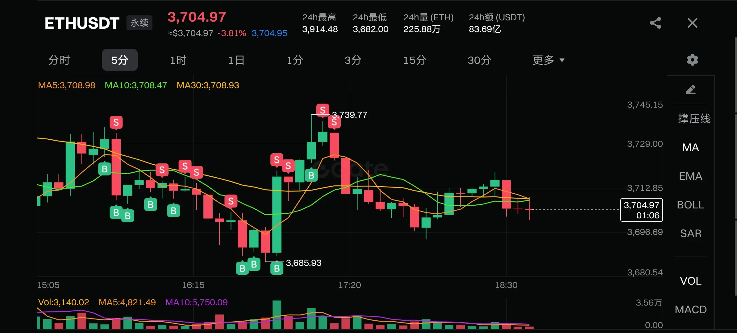Toggle the MA indicator

[x=690, y=147]
